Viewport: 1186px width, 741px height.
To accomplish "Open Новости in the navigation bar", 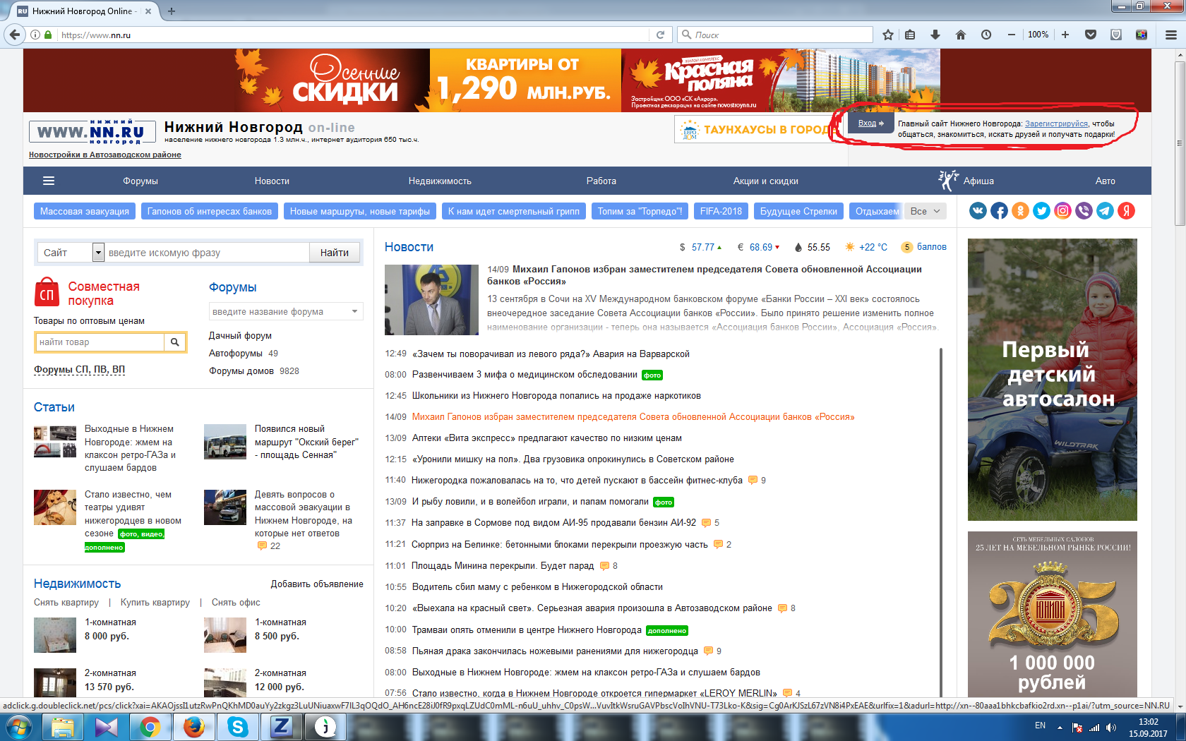I will [272, 181].
